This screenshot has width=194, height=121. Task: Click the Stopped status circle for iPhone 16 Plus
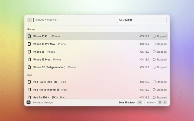click(154, 60)
